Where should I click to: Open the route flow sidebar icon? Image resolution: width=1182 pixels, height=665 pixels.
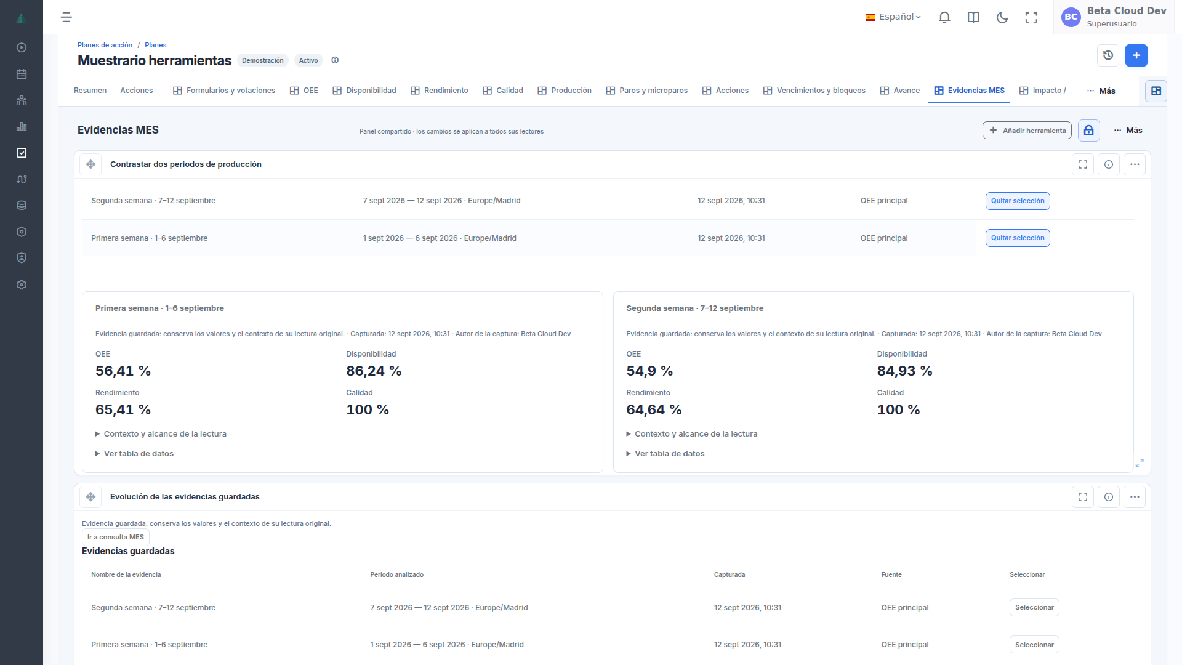click(22, 179)
